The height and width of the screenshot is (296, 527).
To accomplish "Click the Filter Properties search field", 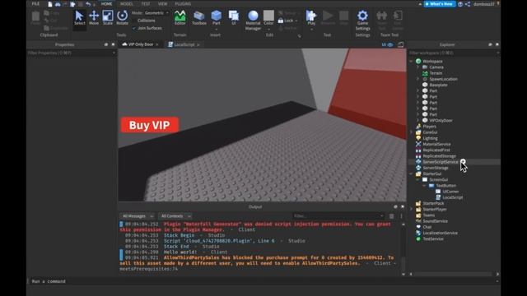I will click(x=72, y=53).
